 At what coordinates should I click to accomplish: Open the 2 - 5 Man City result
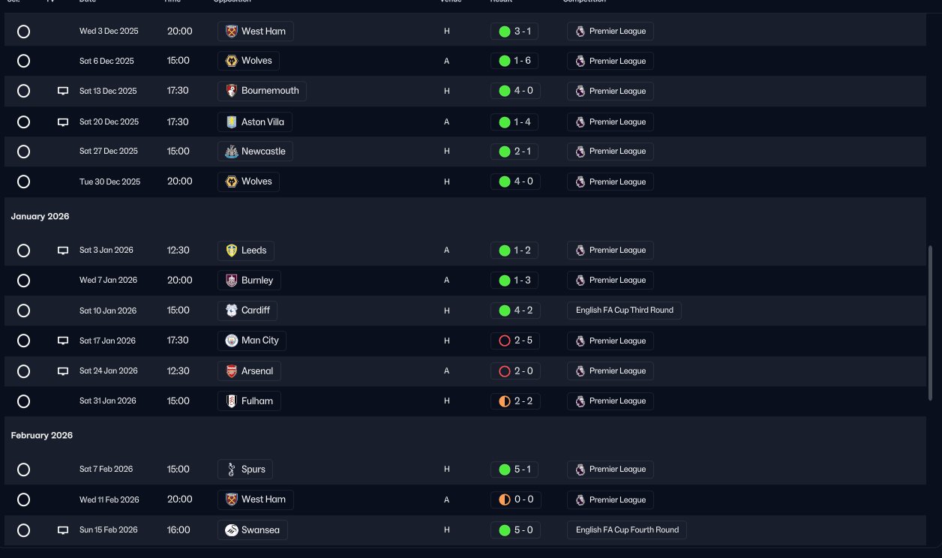[515, 340]
